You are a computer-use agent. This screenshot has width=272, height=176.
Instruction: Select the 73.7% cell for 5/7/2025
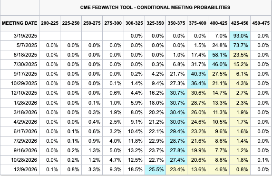click(240, 46)
